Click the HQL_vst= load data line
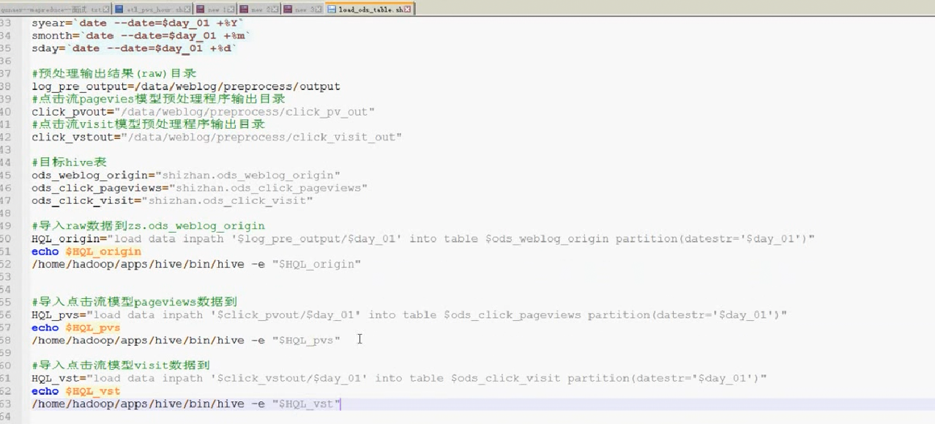935x424 pixels. (399, 378)
